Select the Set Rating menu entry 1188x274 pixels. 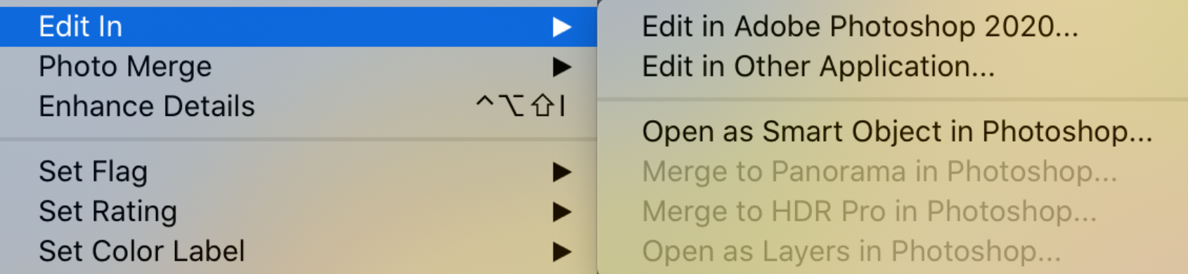(x=298, y=211)
